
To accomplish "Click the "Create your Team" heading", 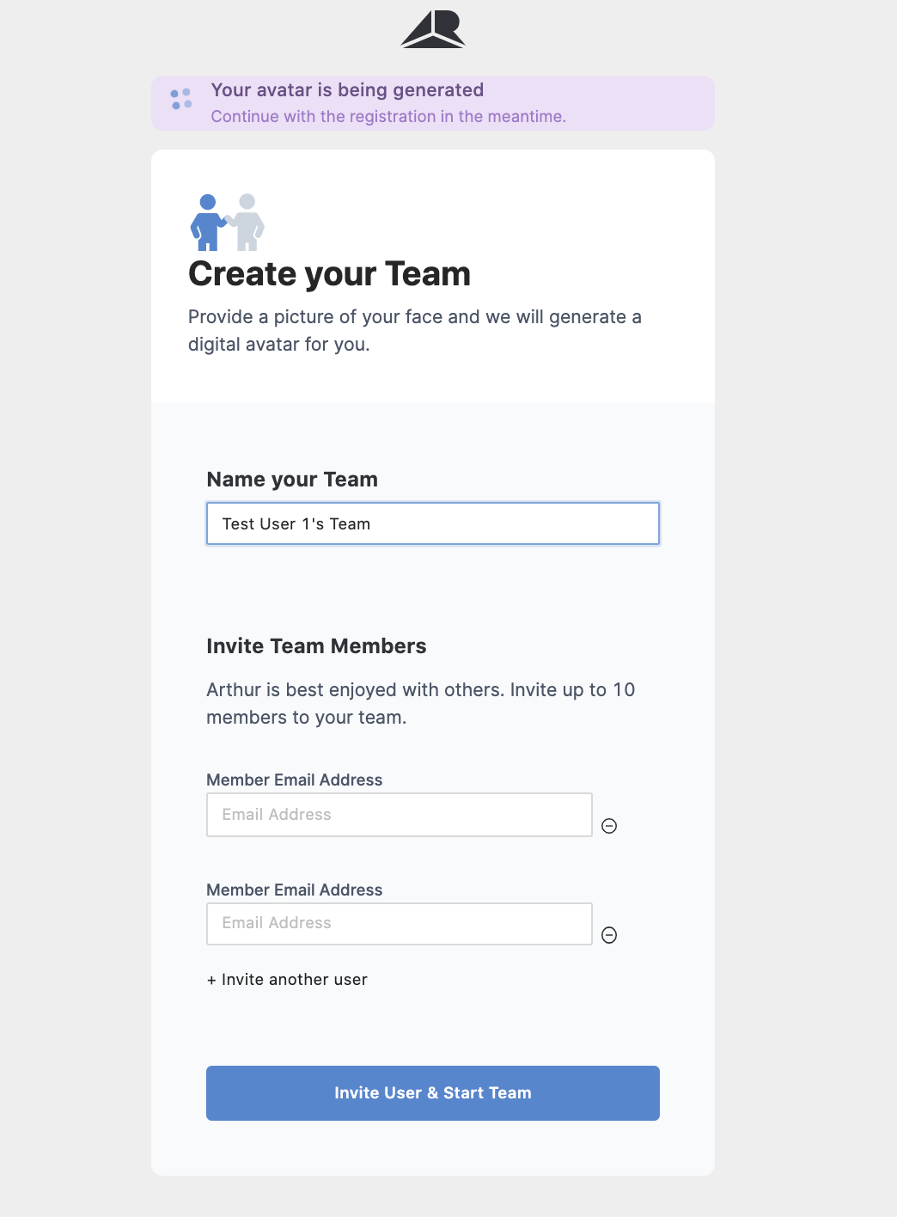I will tap(329, 274).
